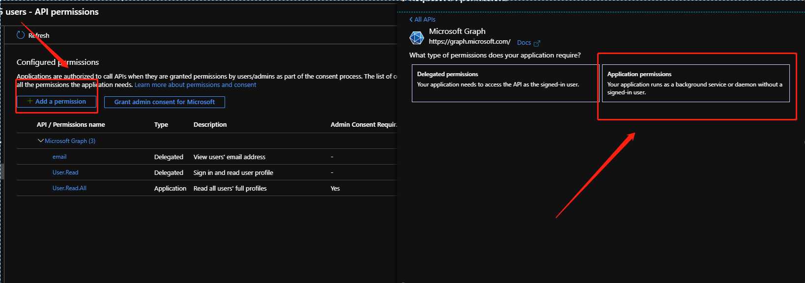
Task: Click the Microsoft Graph panel title
Action: tap(457, 31)
